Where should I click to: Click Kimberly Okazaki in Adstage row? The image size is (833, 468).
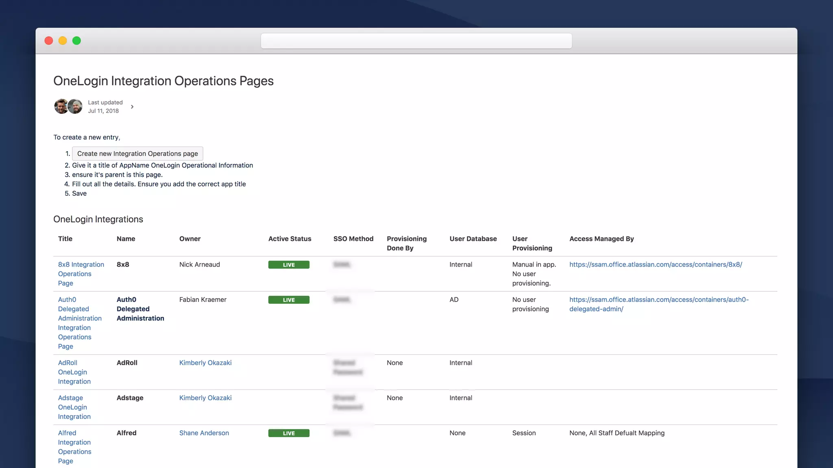205,398
